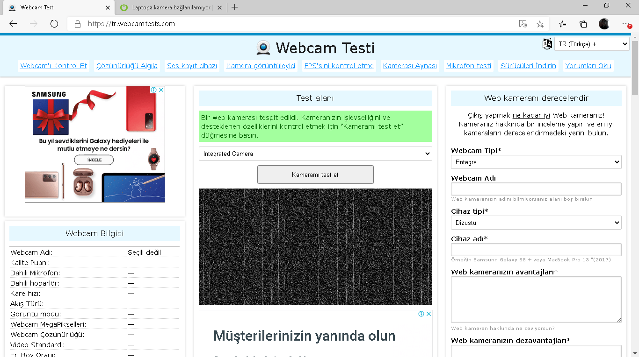Screen dimensions: 639x357
Task: Open the Samsung ad info icon
Action: coord(153,90)
